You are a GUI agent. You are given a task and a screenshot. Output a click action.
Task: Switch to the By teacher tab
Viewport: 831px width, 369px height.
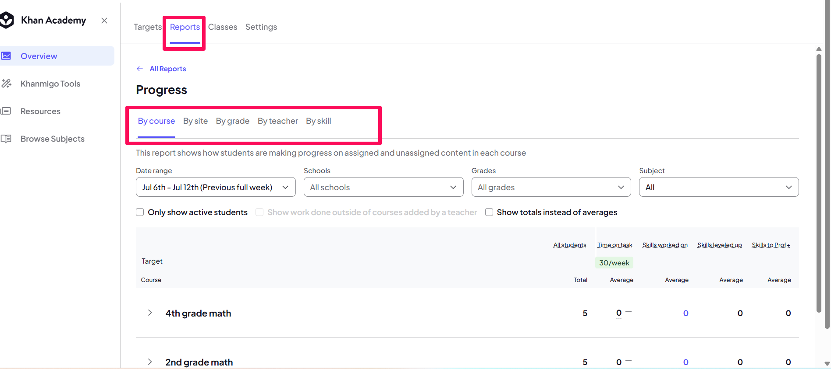[x=278, y=121]
